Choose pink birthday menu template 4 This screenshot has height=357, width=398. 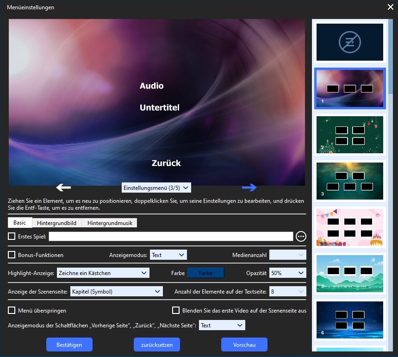pos(350,227)
